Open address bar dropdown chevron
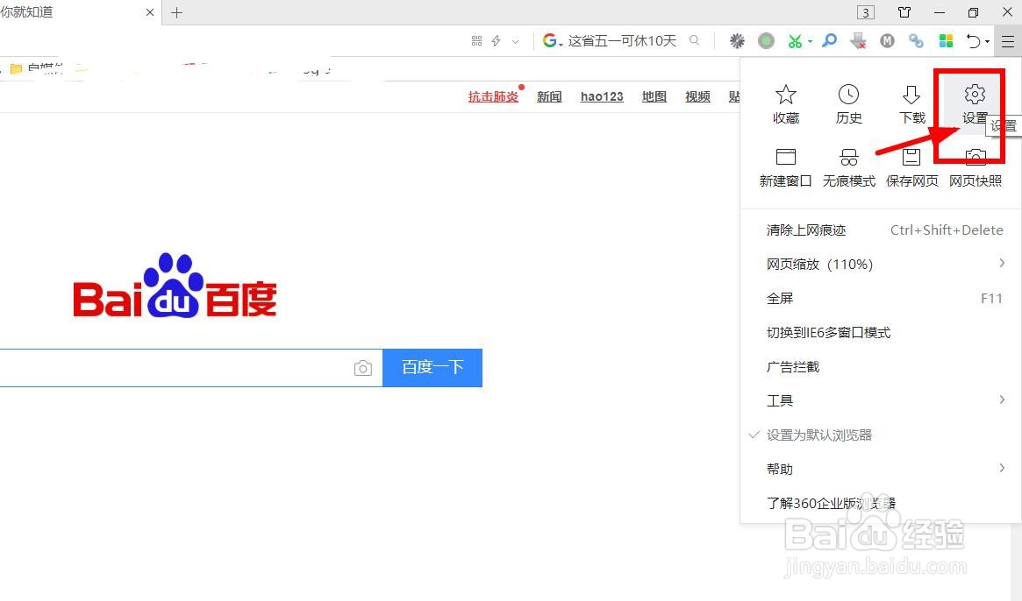 tap(516, 41)
